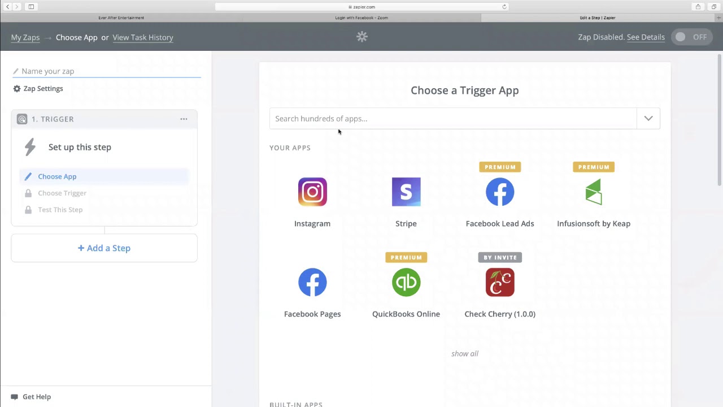Viewport: 723px width, 407px height.
Task: Click the QuickBooks Online label
Action: [x=406, y=314]
